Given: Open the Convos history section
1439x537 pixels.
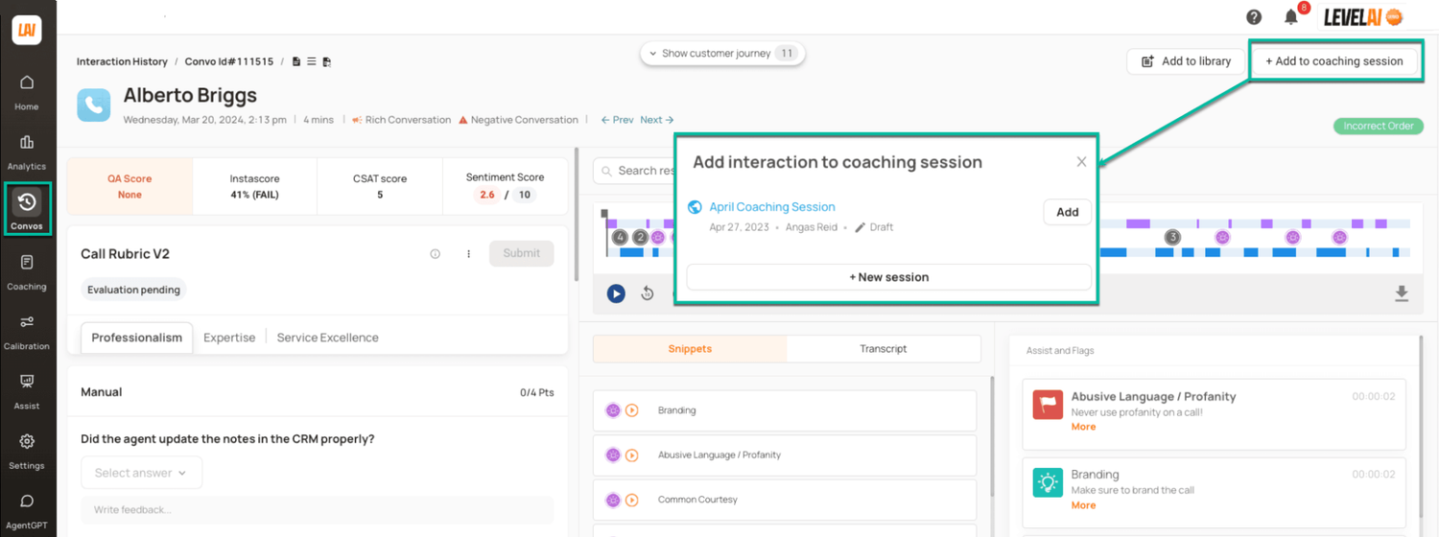Looking at the screenshot, I should [27, 211].
